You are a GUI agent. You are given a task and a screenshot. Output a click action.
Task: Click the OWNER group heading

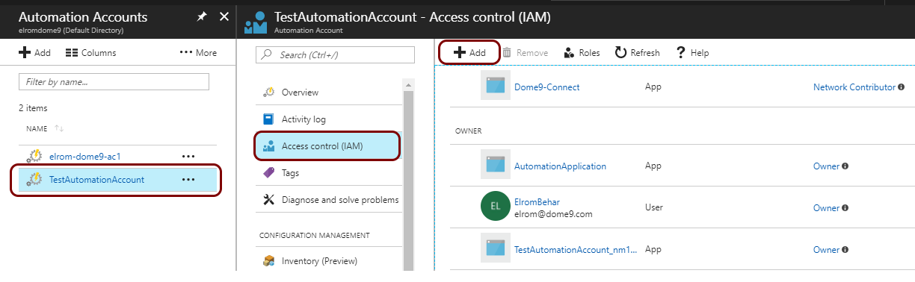tap(468, 131)
